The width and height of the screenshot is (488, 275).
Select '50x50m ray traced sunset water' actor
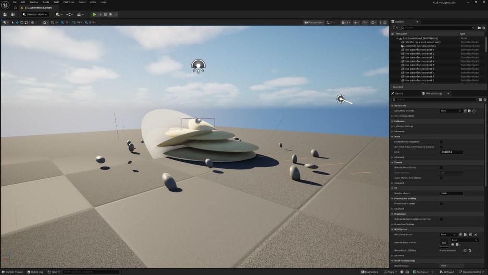pos(423,42)
